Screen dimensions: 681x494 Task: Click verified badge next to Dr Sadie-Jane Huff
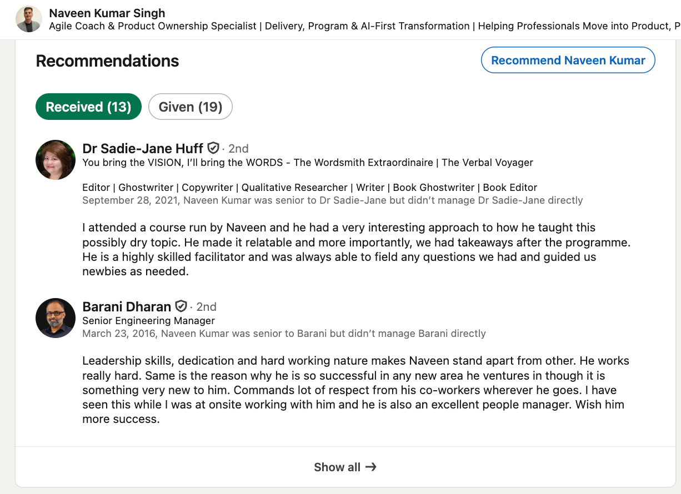coord(213,148)
